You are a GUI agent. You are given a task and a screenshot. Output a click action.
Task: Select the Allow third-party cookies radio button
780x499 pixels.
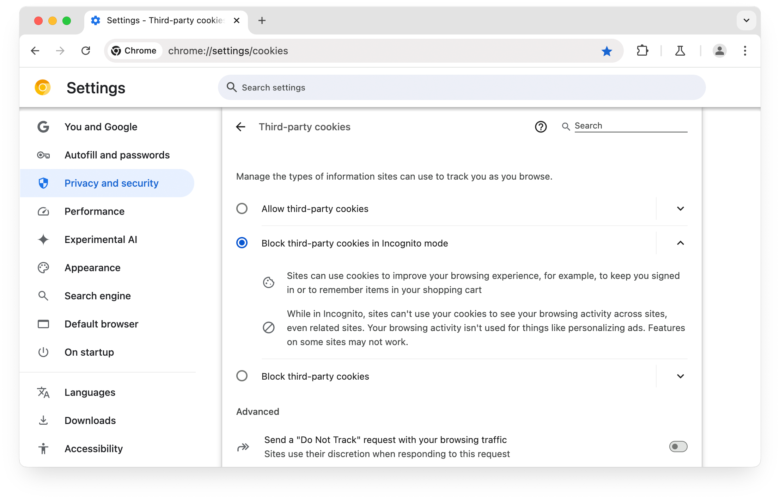(242, 208)
